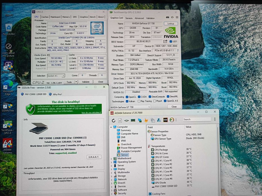Toggle UEFI checkbox in GPU-Z
The height and width of the screenshot is (196, 262).
(171, 41)
